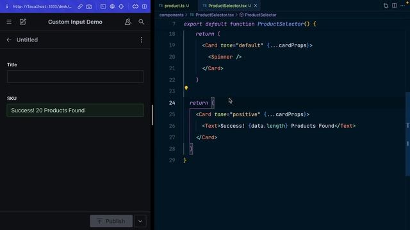Click the SKU success card showing 20 Products
Image resolution: width=410 pixels, height=230 pixels.
[x=76, y=111]
